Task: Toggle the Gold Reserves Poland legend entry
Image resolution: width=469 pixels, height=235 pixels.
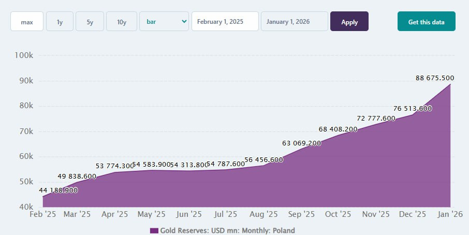Action: 227,230
